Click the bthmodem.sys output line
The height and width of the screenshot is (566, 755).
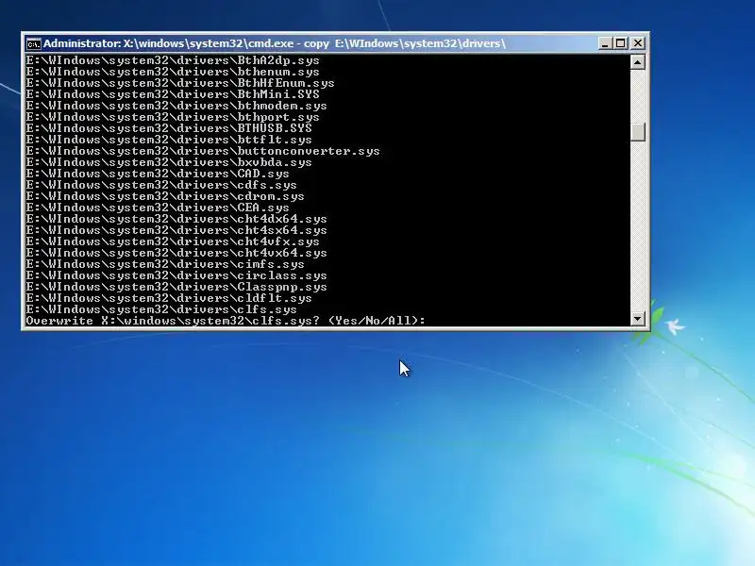[x=176, y=106]
